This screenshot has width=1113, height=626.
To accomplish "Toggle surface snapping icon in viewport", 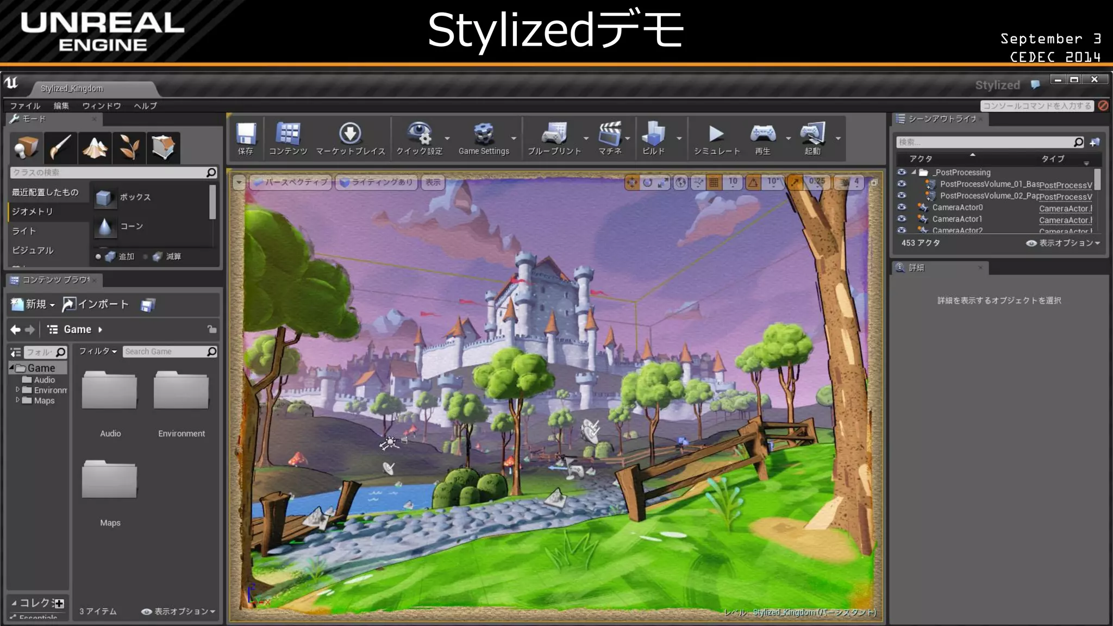I will pyautogui.click(x=698, y=183).
